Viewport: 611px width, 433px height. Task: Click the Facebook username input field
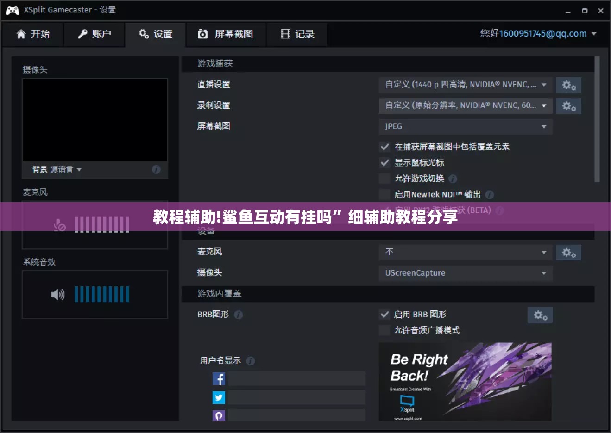coord(296,379)
